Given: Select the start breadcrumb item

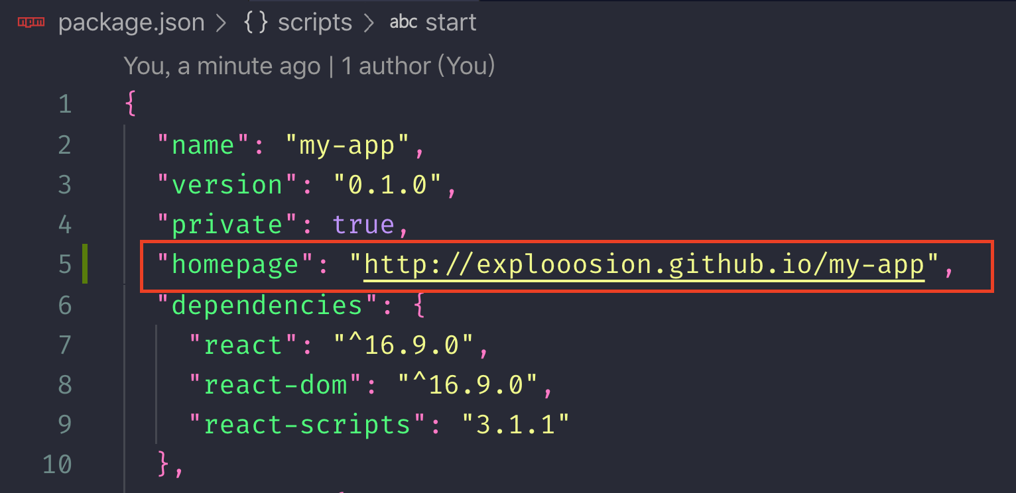Looking at the screenshot, I should 451,23.
